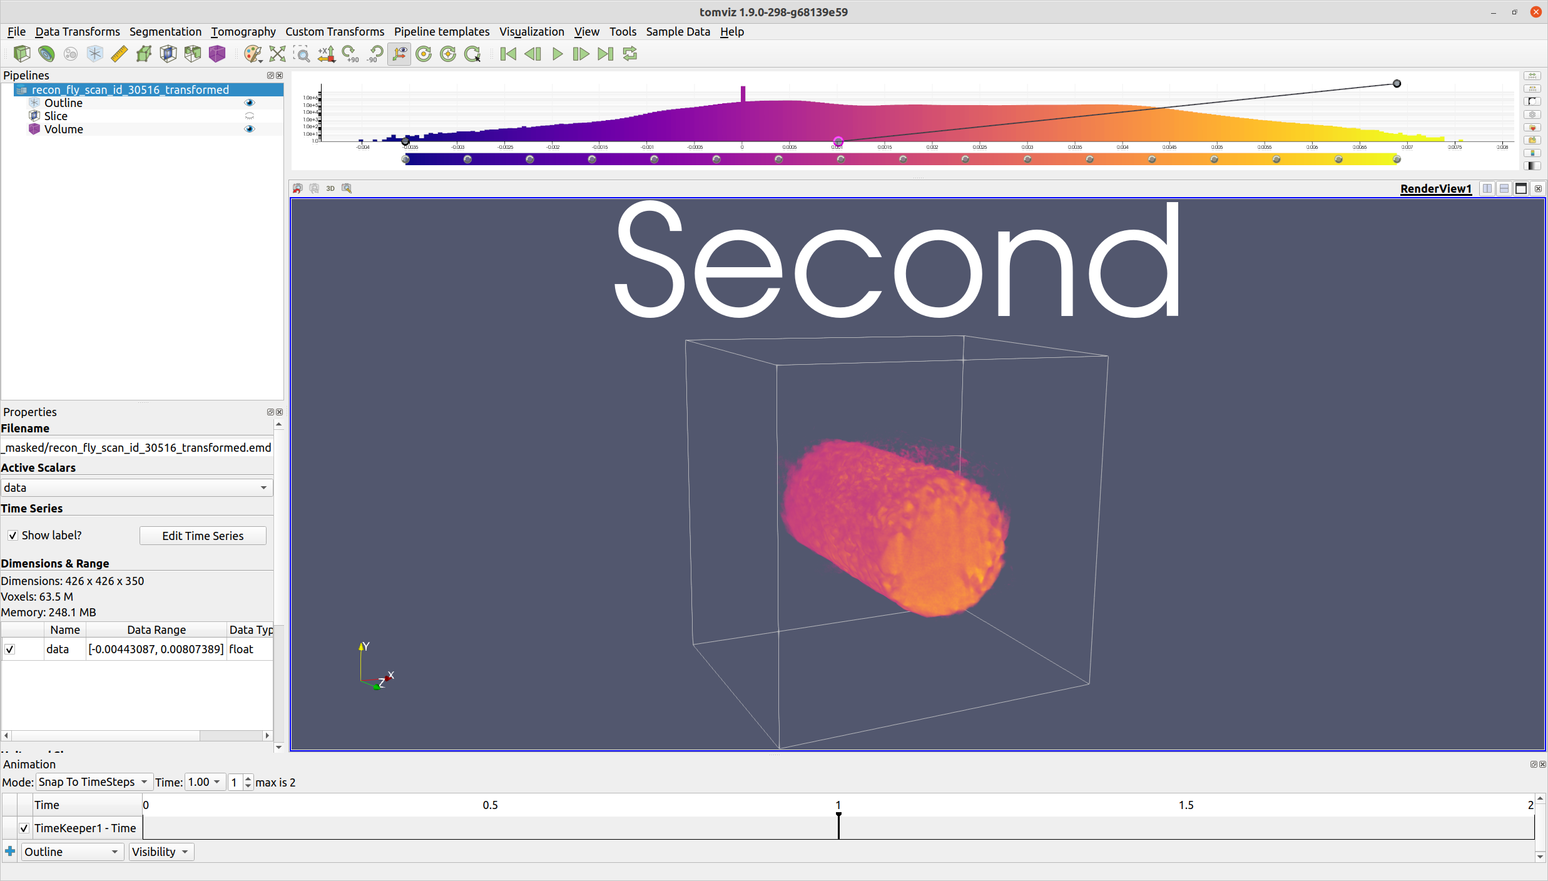1548x881 pixels.
Task: Expand the Visibility property dropdown
Action: (161, 852)
